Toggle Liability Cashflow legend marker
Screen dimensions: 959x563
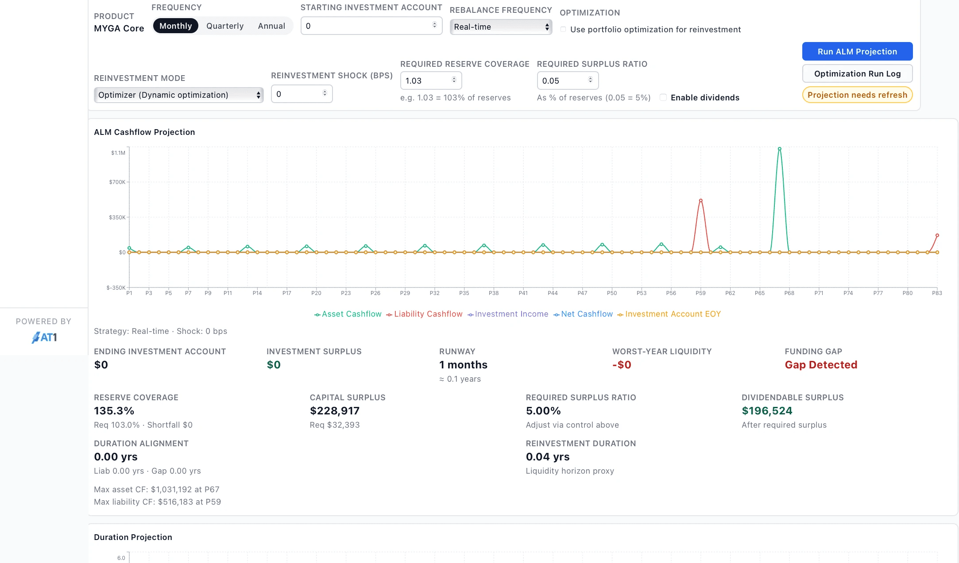click(x=389, y=314)
